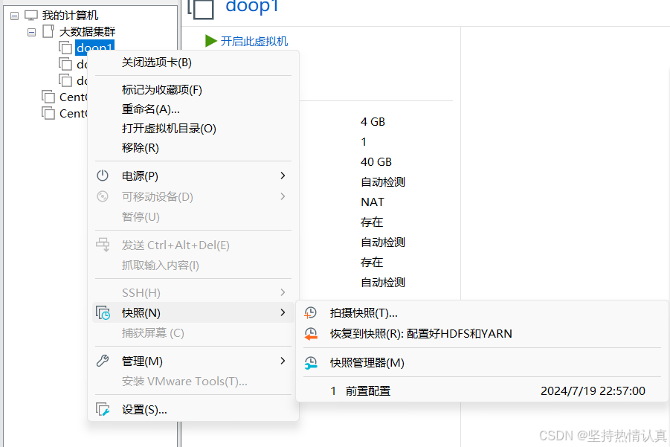Open the 快照(N) menu entry
The image size is (670, 447).
point(193,313)
